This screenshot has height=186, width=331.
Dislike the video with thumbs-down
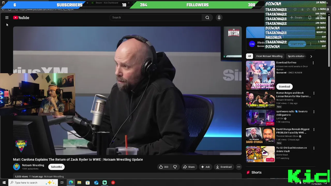pos(175,167)
